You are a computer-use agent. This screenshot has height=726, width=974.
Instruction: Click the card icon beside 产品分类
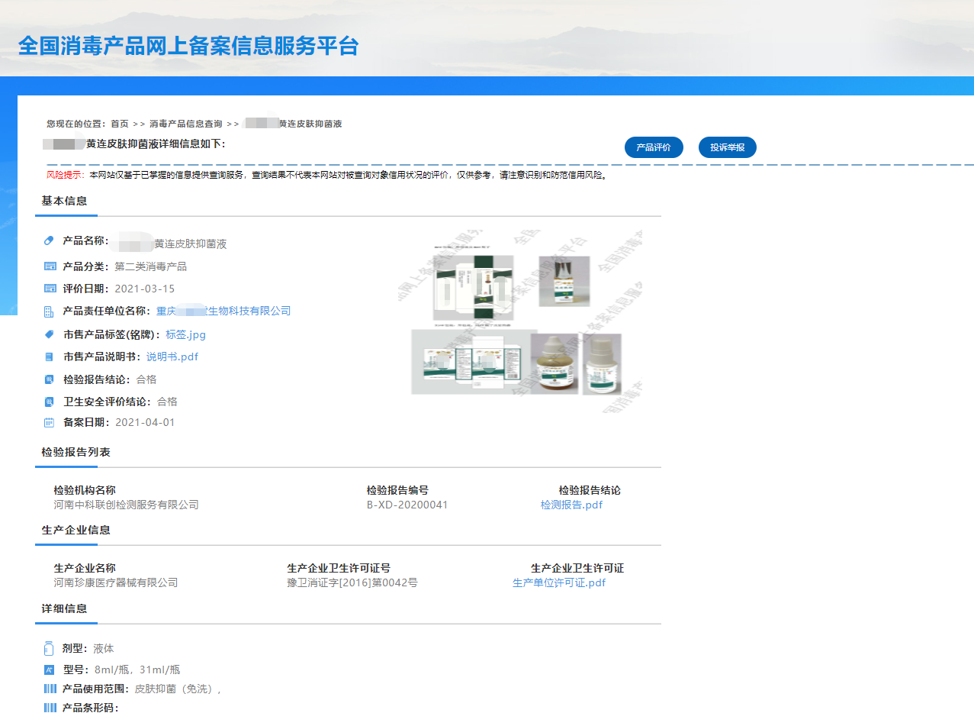(50, 266)
